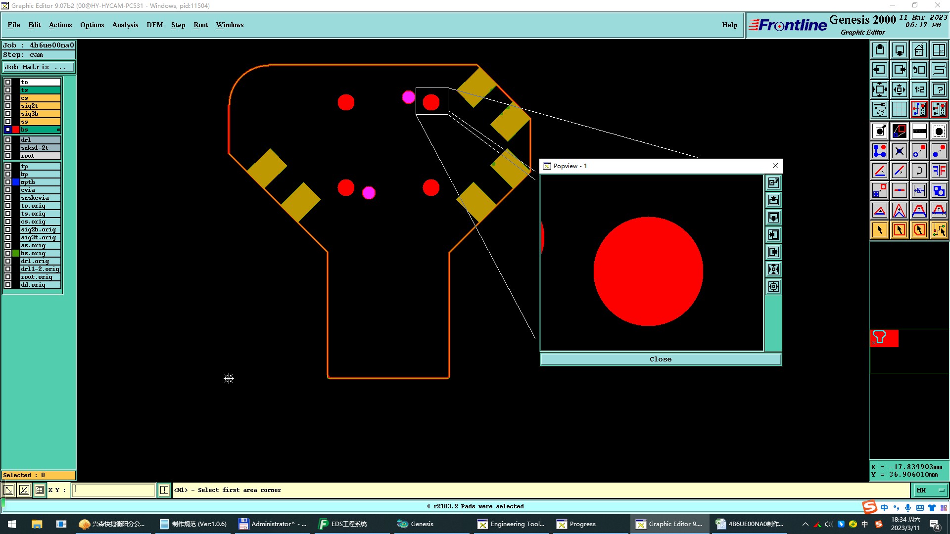Open the MM units dropdown
This screenshot has height=534, width=950.
[x=930, y=490]
